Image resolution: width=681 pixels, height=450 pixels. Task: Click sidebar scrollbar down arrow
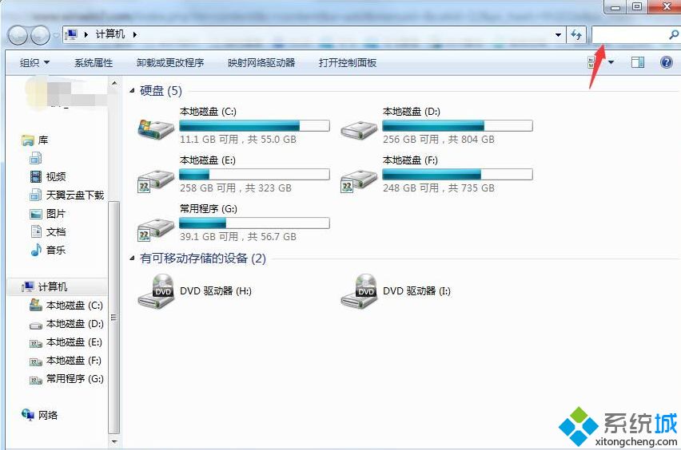click(114, 442)
